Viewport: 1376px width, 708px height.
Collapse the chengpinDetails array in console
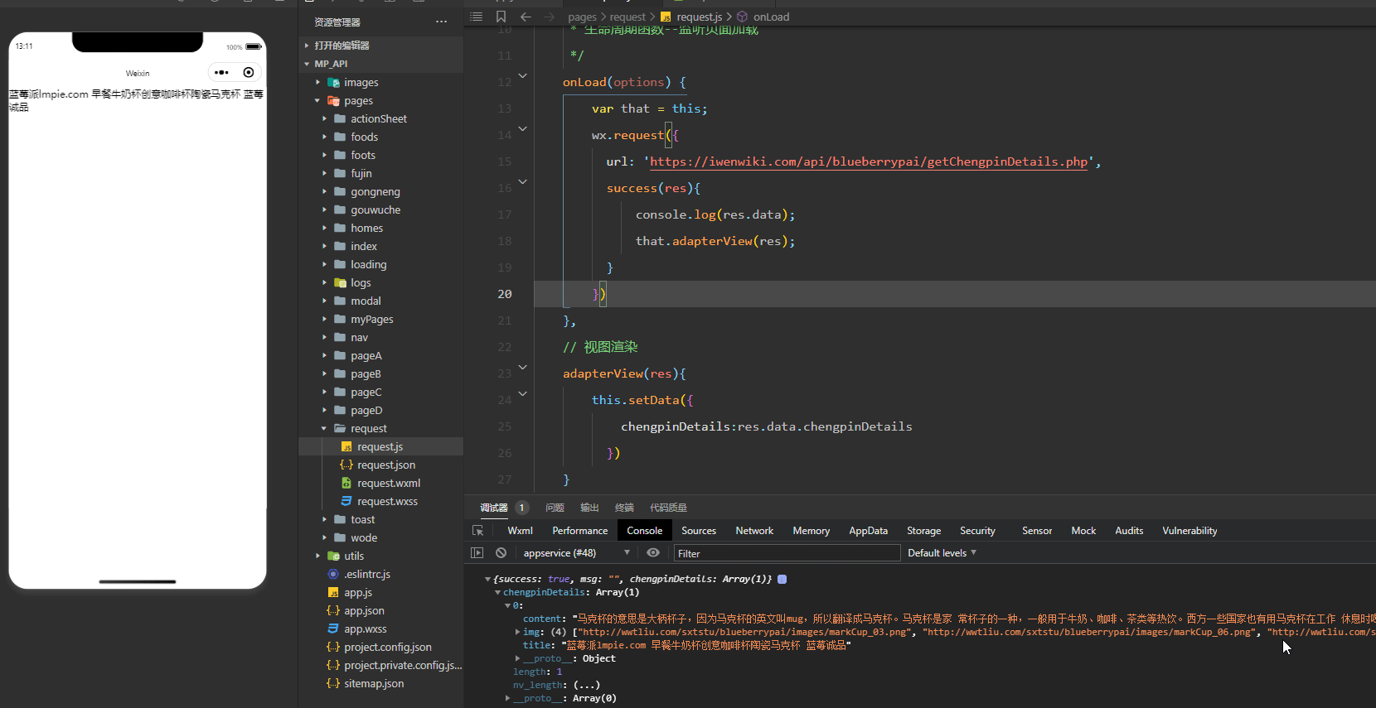tap(498, 592)
